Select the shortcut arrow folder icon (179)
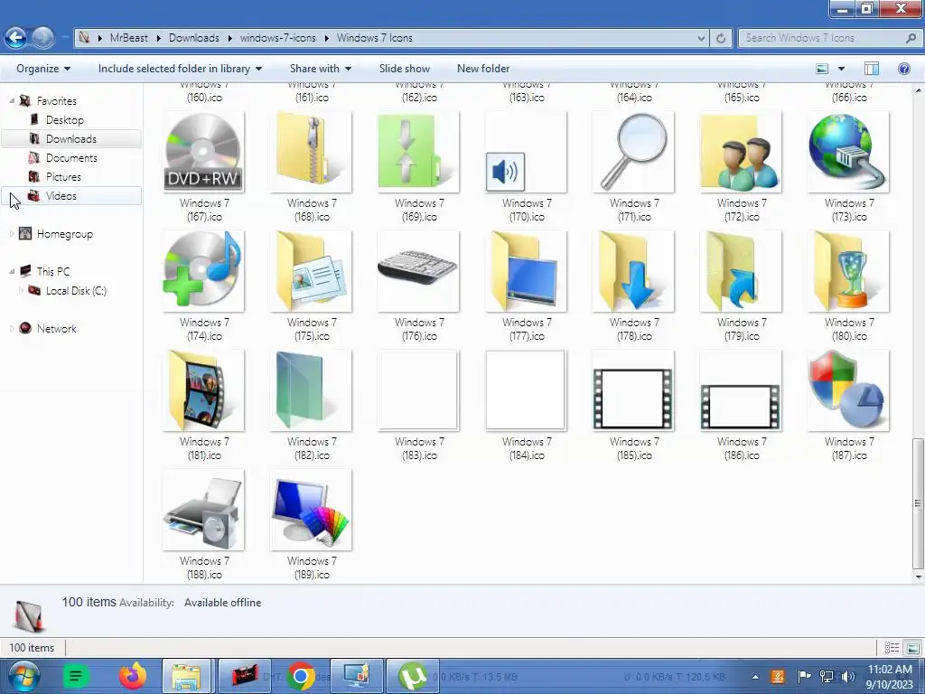The height and width of the screenshot is (694, 925). pyautogui.click(x=741, y=271)
